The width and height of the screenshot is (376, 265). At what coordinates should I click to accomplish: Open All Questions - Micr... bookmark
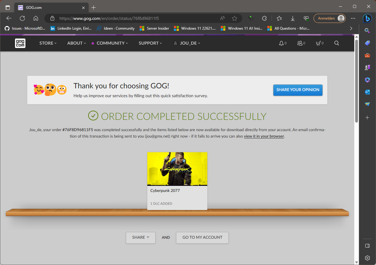pos(288,28)
